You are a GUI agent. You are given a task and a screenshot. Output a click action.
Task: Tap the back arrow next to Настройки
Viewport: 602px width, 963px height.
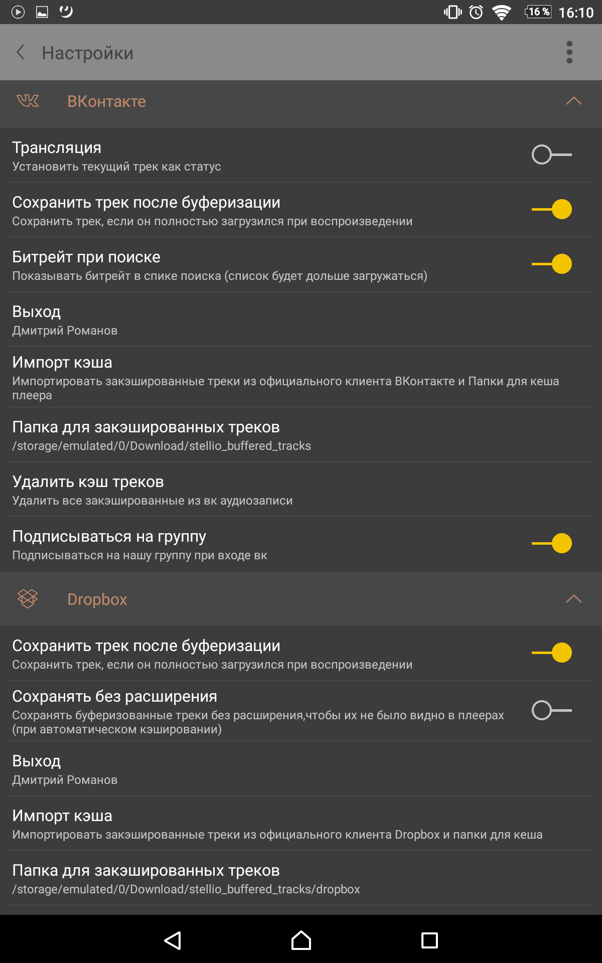[x=21, y=52]
